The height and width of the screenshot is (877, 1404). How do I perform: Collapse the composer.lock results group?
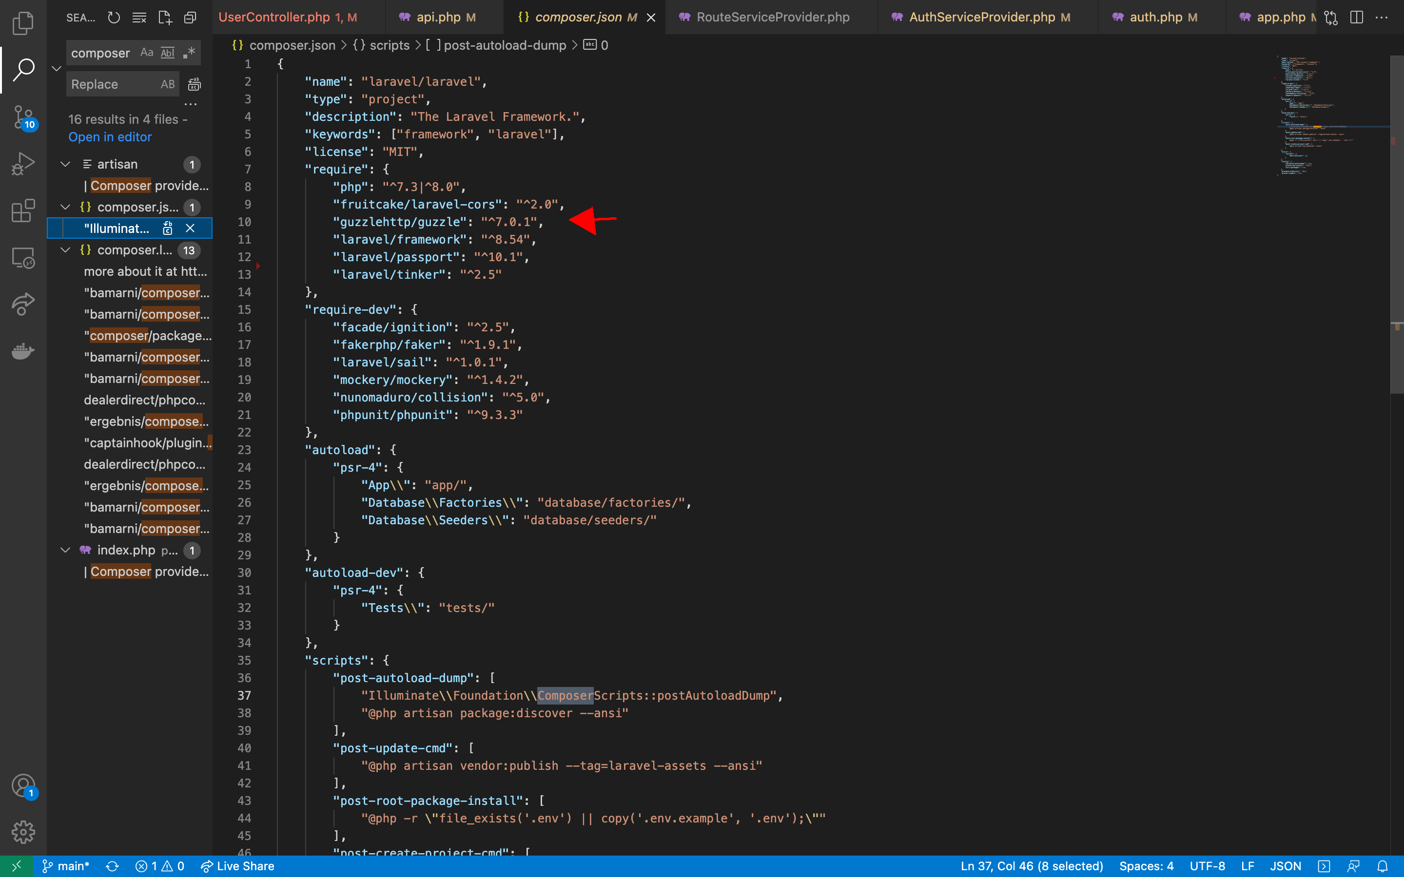[65, 250]
